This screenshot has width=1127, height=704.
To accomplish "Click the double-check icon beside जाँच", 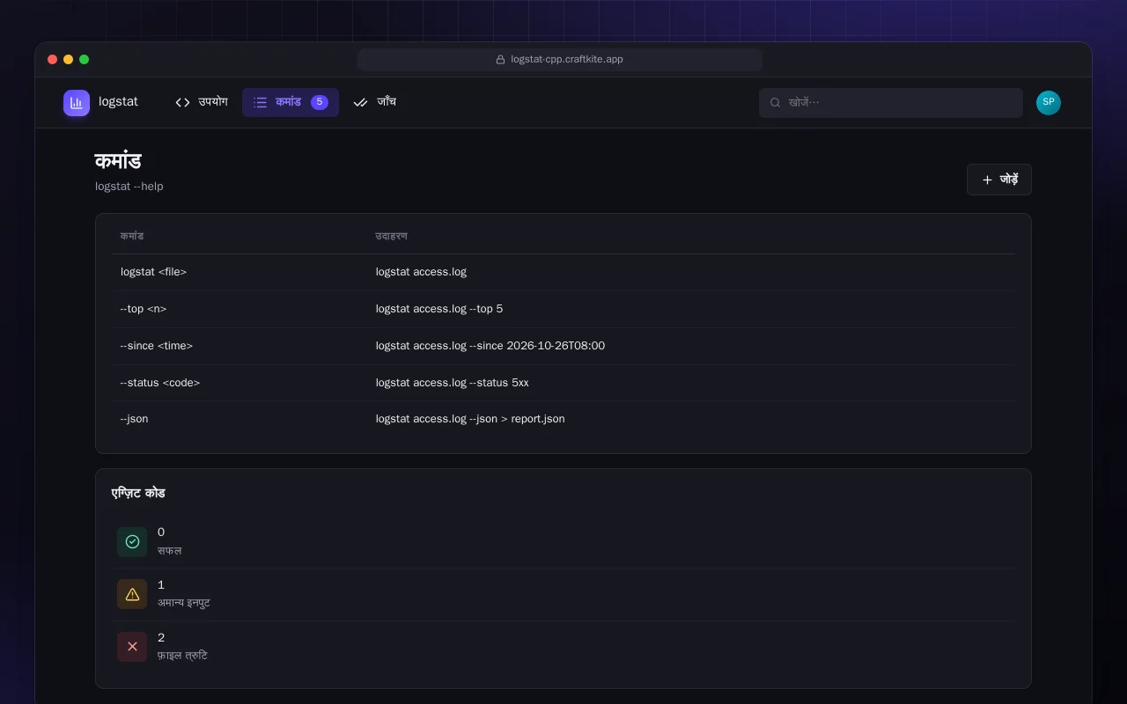I will [x=360, y=103].
